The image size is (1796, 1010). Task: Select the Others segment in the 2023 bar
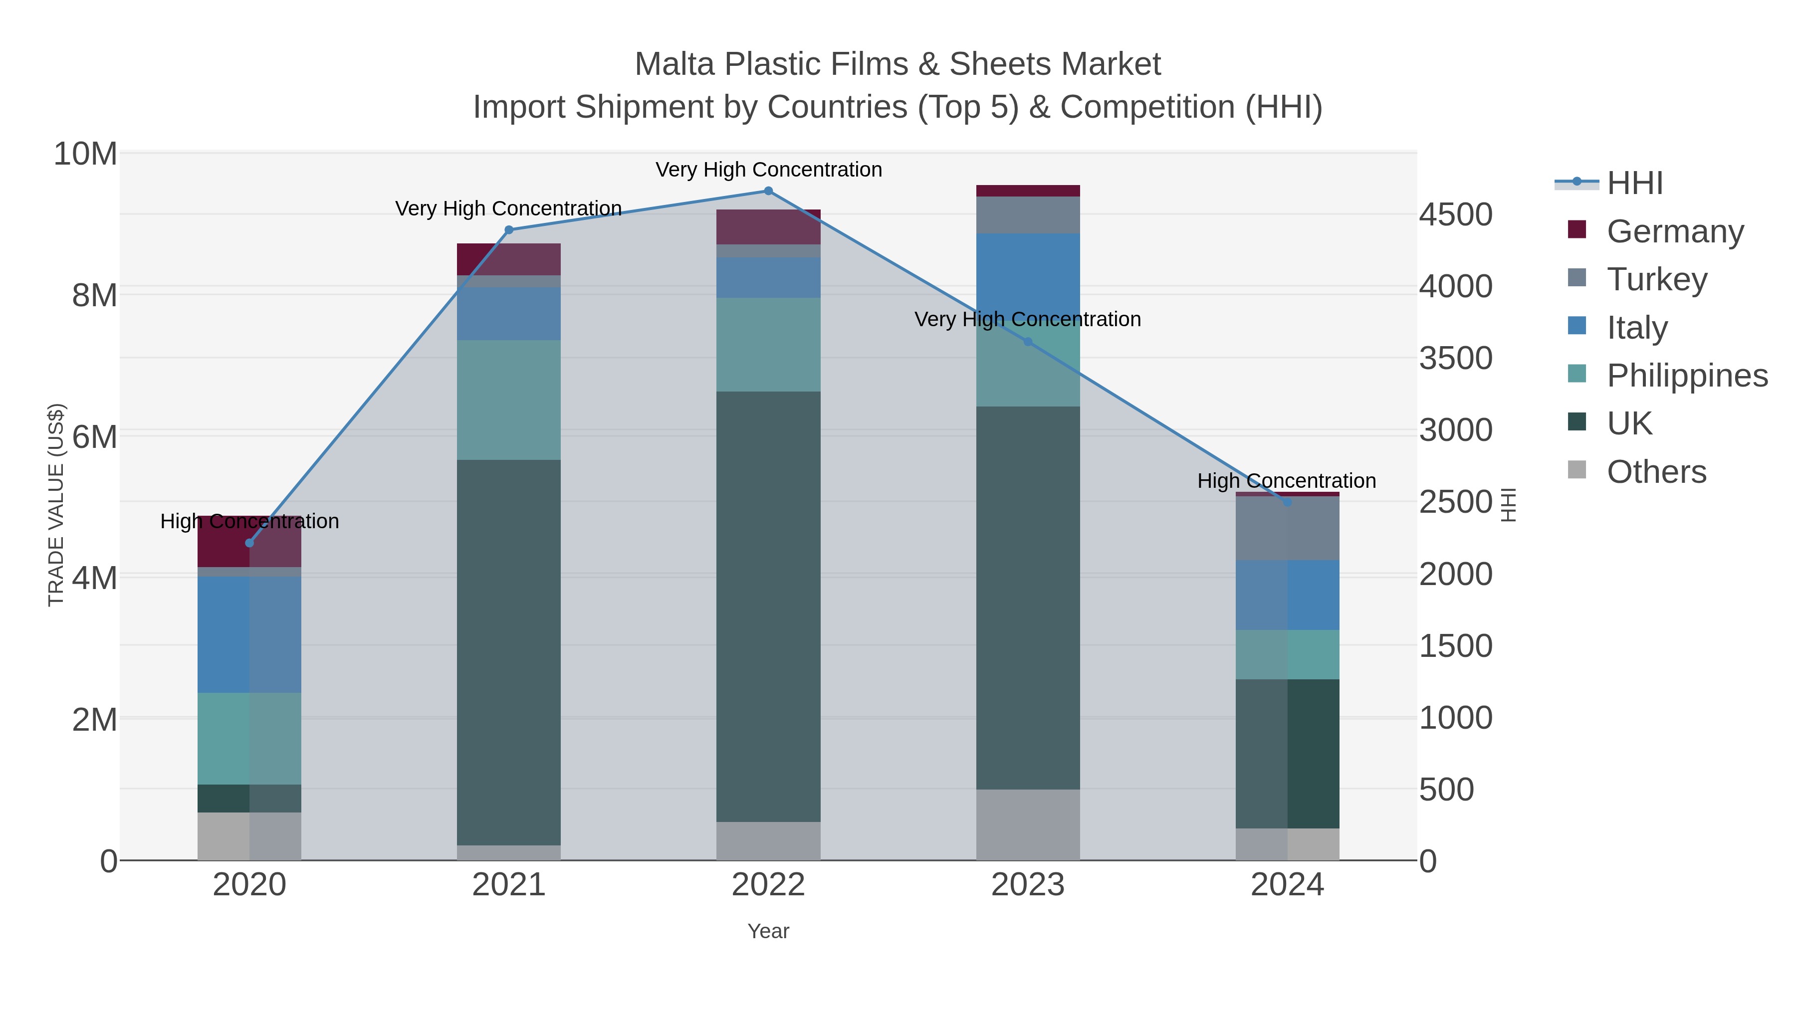[x=1028, y=824]
